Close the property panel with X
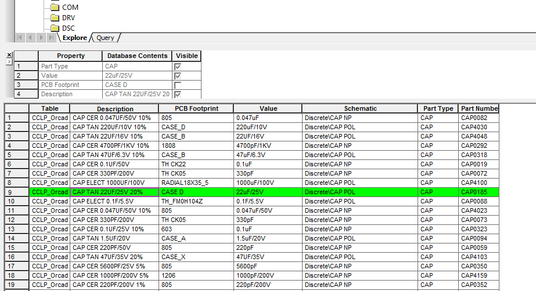This screenshot has height=291, width=536. click(x=9, y=54)
